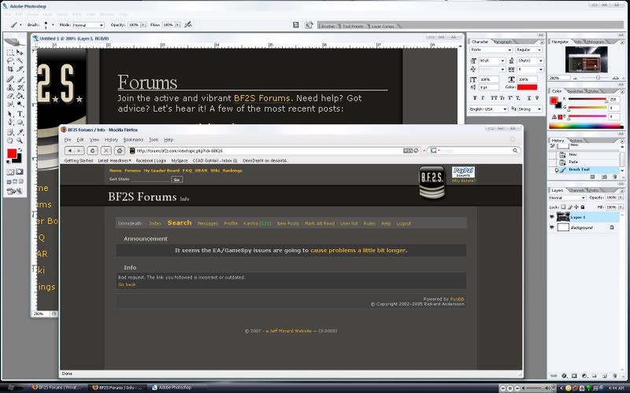Click the PayPal Donate image
The height and width of the screenshot is (393, 630).
tap(463, 172)
